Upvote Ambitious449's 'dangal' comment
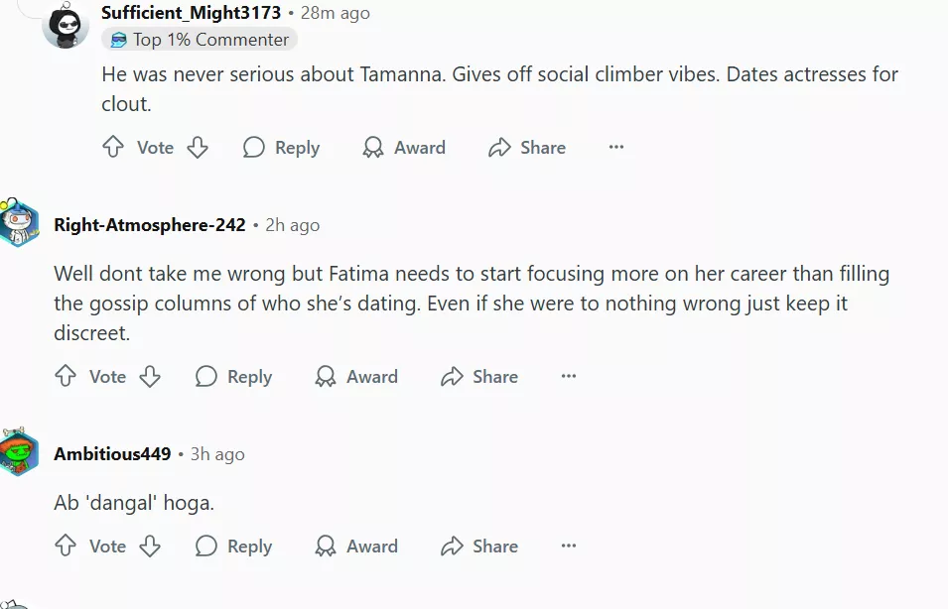The image size is (948, 609). (x=66, y=547)
